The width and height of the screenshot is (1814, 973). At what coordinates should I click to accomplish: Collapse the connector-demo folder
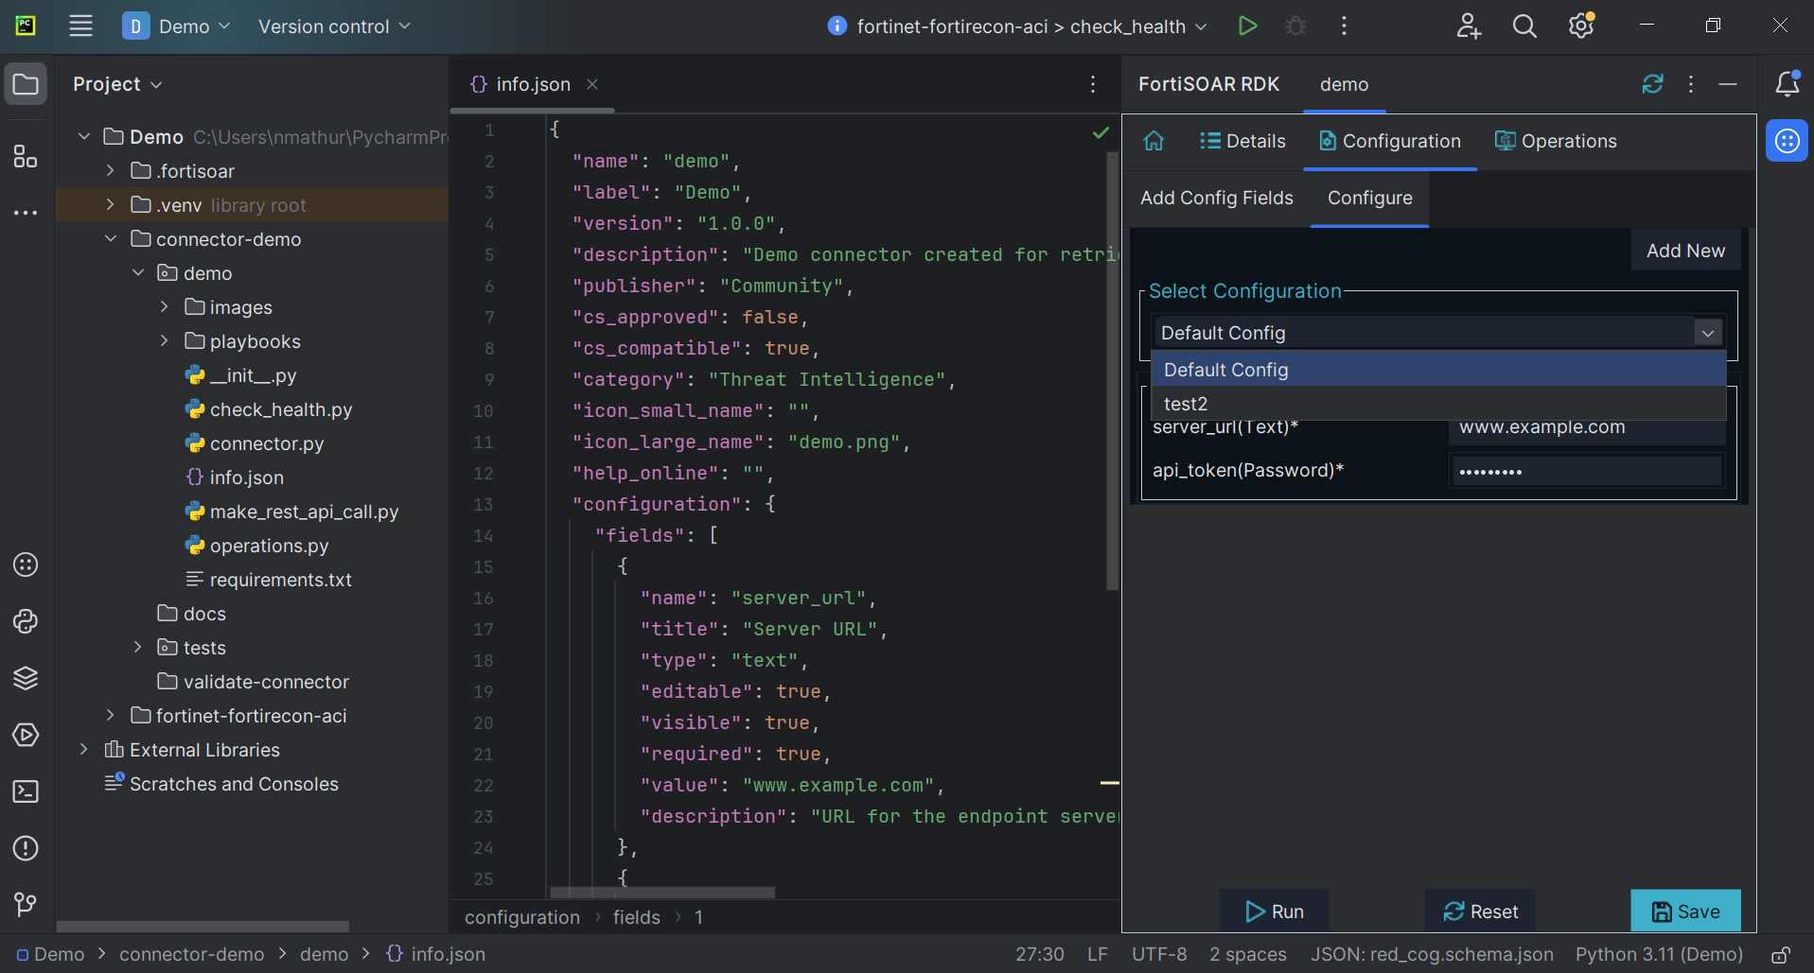coord(111,239)
